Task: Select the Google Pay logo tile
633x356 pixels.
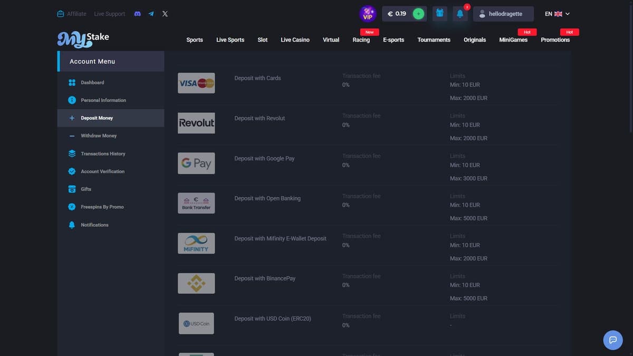Action: click(x=196, y=163)
